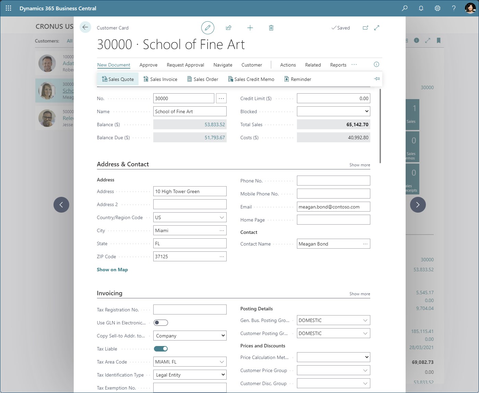Viewport: 479px width, 393px height.
Task: Switch to the Customer menu tab
Action: [252, 65]
